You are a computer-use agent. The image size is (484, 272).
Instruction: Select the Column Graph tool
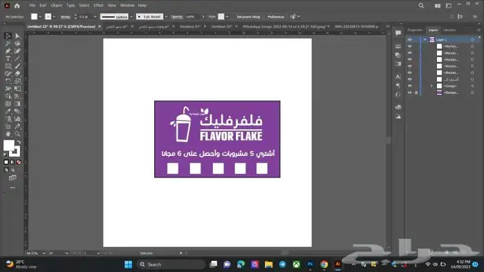(x=17, y=119)
